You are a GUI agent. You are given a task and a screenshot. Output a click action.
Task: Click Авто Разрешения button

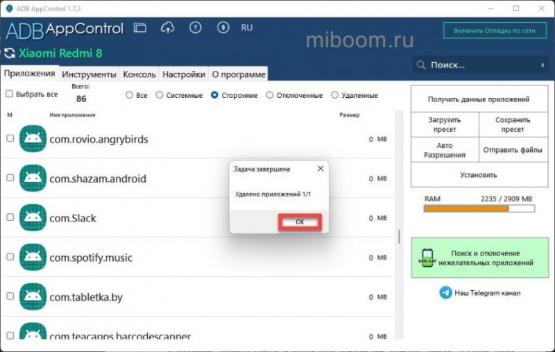click(445, 150)
